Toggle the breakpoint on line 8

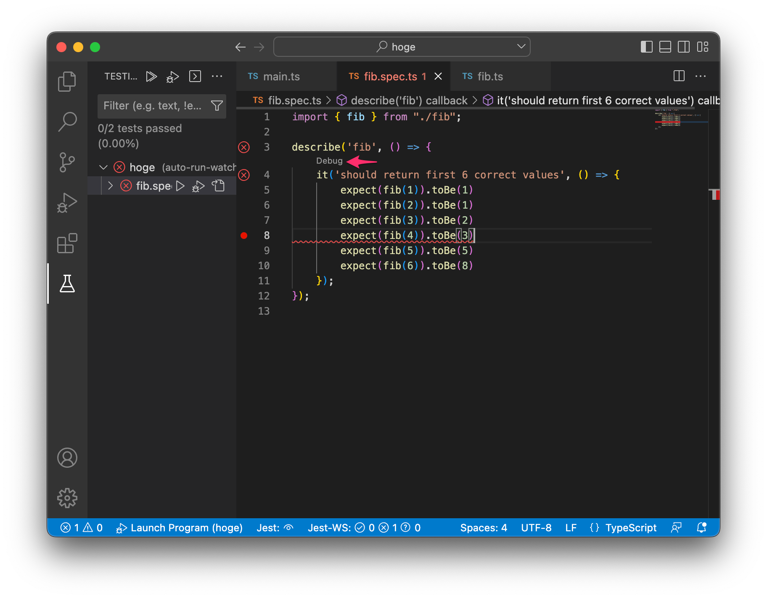coord(244,236)
